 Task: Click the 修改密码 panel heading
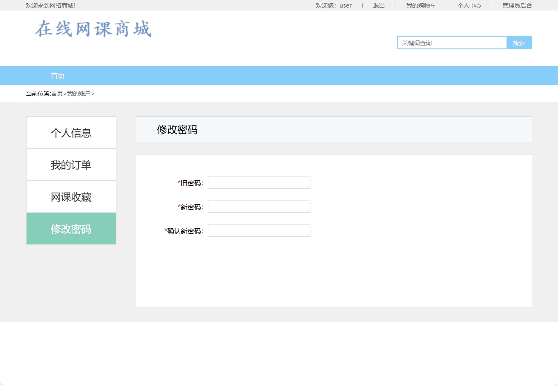pos(176,130)
